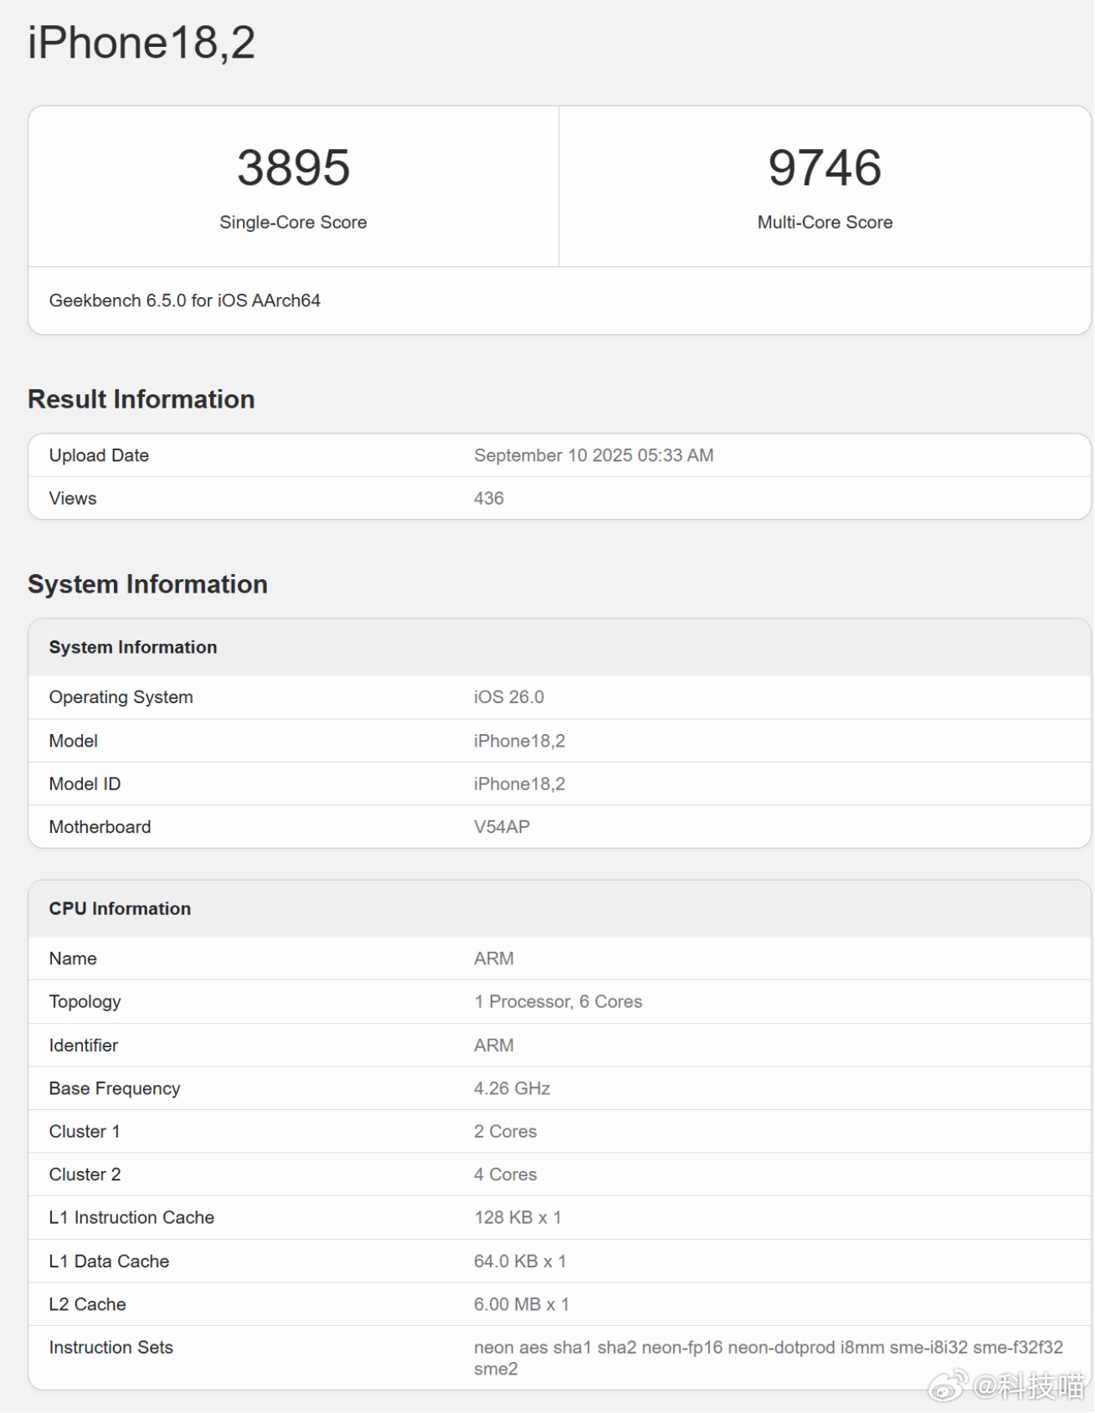This screenshot has height=1413, width=1095.
Task: Select iPhone18,2 value in Model ID row
Action: [520, 784]
